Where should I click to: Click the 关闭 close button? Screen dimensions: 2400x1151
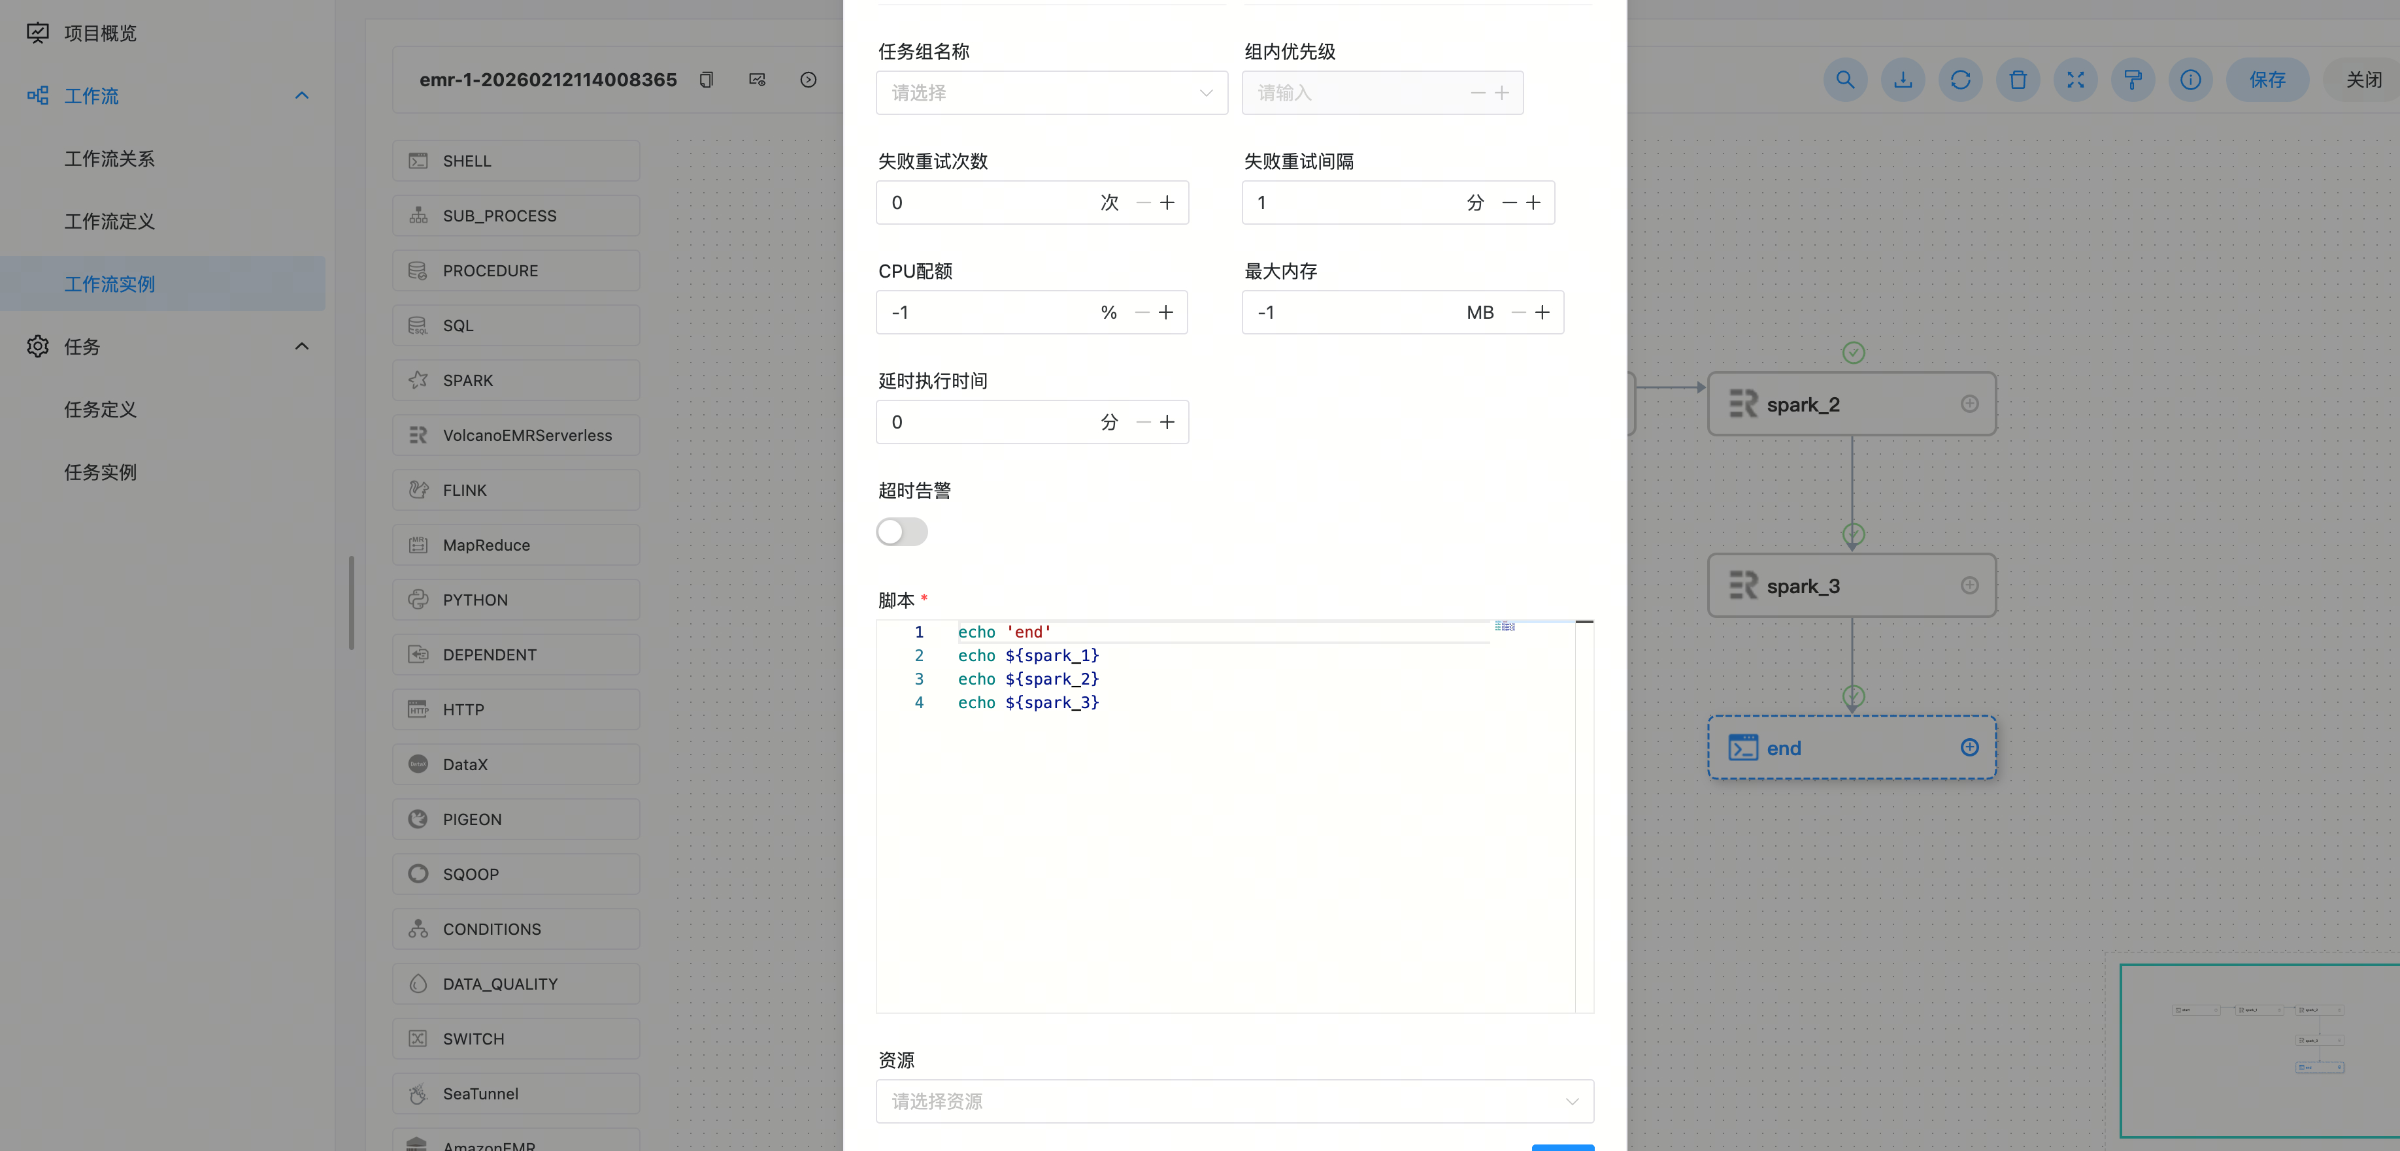point(2363,80)
